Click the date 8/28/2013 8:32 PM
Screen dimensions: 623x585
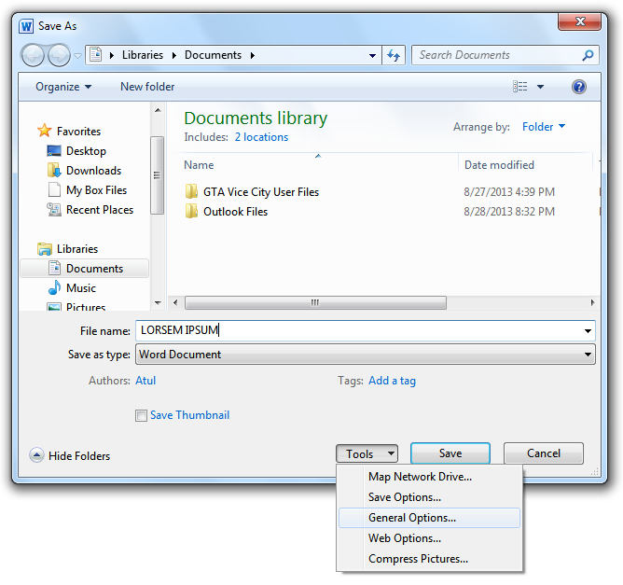tap(509, 212)
